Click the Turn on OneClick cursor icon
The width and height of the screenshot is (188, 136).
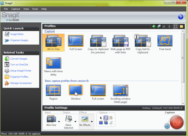click(7, 64)
